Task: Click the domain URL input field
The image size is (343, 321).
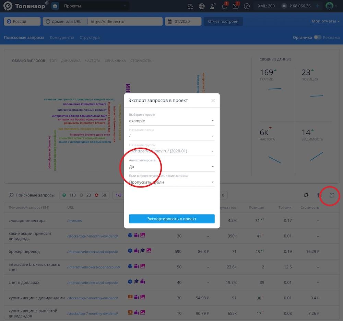Action: (125, 21)
